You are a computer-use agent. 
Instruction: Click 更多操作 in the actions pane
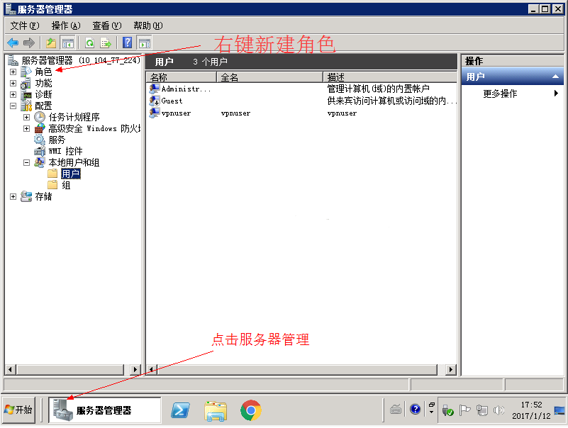500,94
